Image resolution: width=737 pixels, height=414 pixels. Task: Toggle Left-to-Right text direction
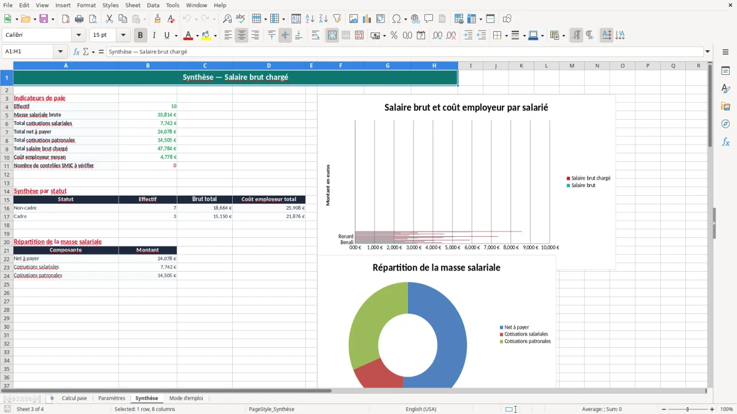pos(576,36)
